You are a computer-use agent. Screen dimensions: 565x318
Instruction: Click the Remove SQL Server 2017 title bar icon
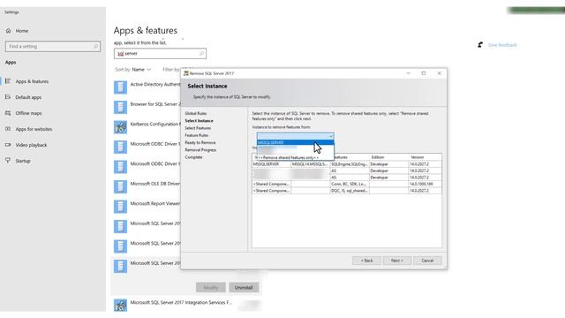186,73
